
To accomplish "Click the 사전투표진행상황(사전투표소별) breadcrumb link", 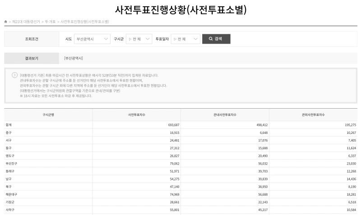I will click(x=85, y=22).
